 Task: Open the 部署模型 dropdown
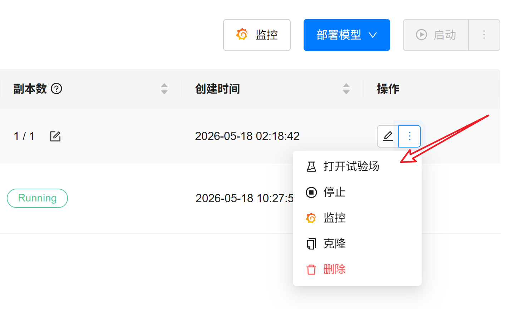click(x=346, y=35)
